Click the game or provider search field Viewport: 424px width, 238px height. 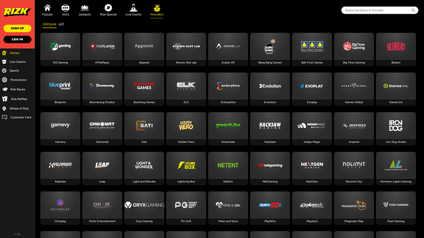tap(381, 10)
